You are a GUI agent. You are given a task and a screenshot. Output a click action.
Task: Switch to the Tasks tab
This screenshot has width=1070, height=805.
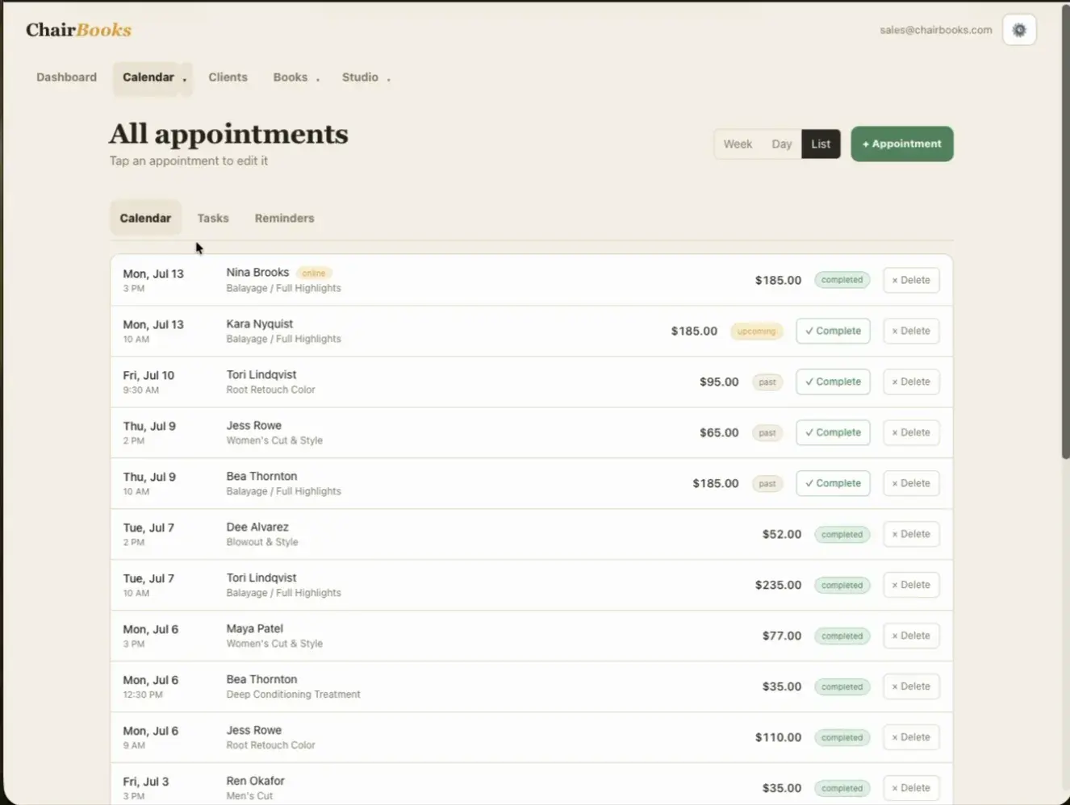click(213, 218)
